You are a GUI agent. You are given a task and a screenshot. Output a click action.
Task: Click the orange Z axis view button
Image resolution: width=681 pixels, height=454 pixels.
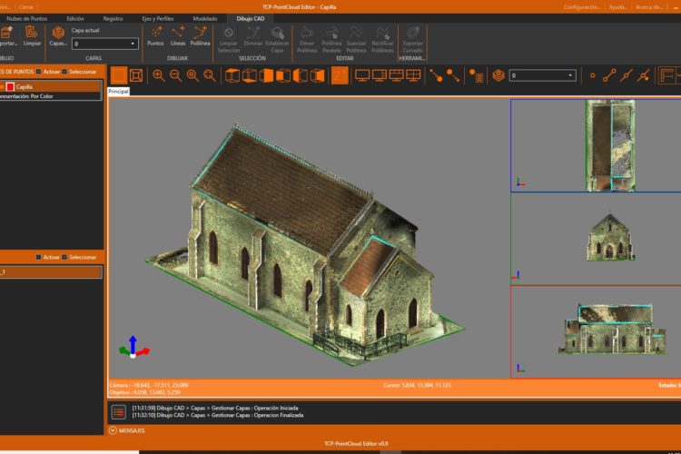[x=339, y=75]
